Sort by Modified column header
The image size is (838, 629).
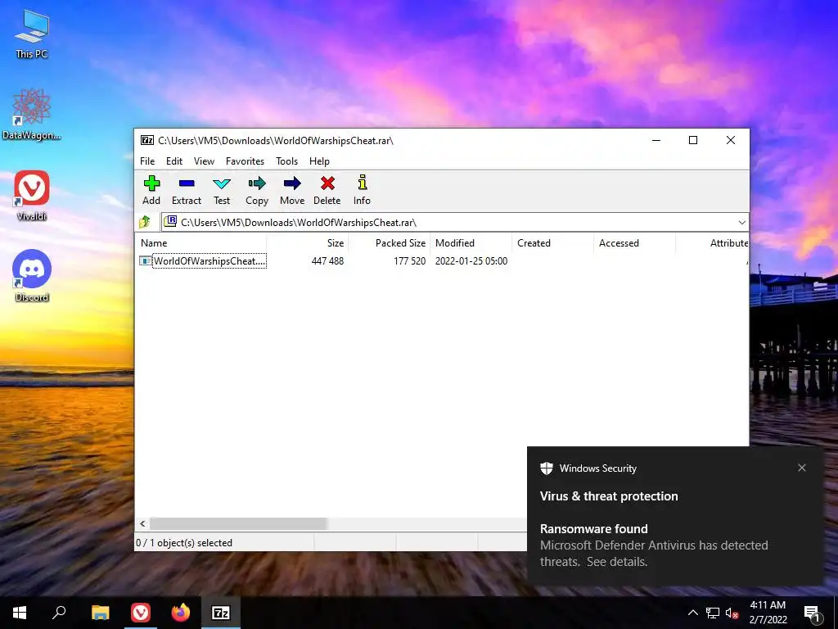pyautogui.click(x=471, y=242)
